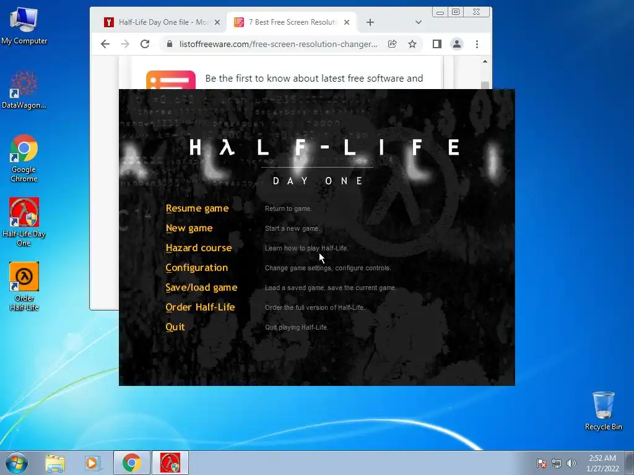The height and width of the screenshot is (475, 634).
Task: Open My Computer desktop icon
Action: [x=24, y=25]
